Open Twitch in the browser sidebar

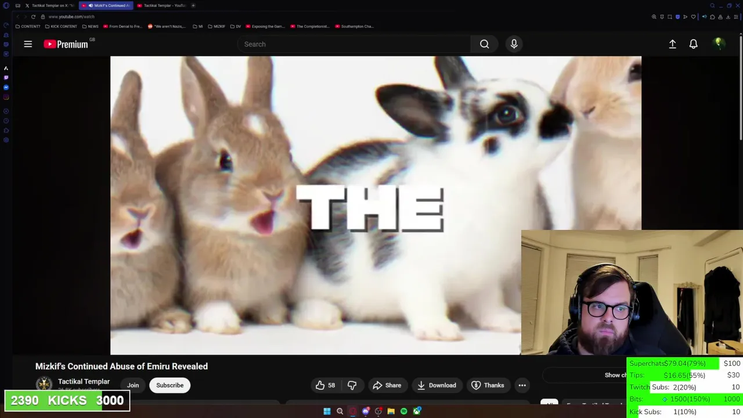6,77
